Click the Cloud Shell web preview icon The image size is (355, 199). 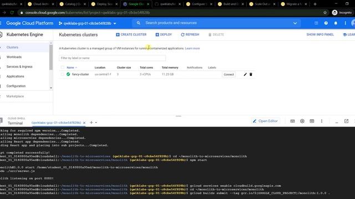coord(312,121)
